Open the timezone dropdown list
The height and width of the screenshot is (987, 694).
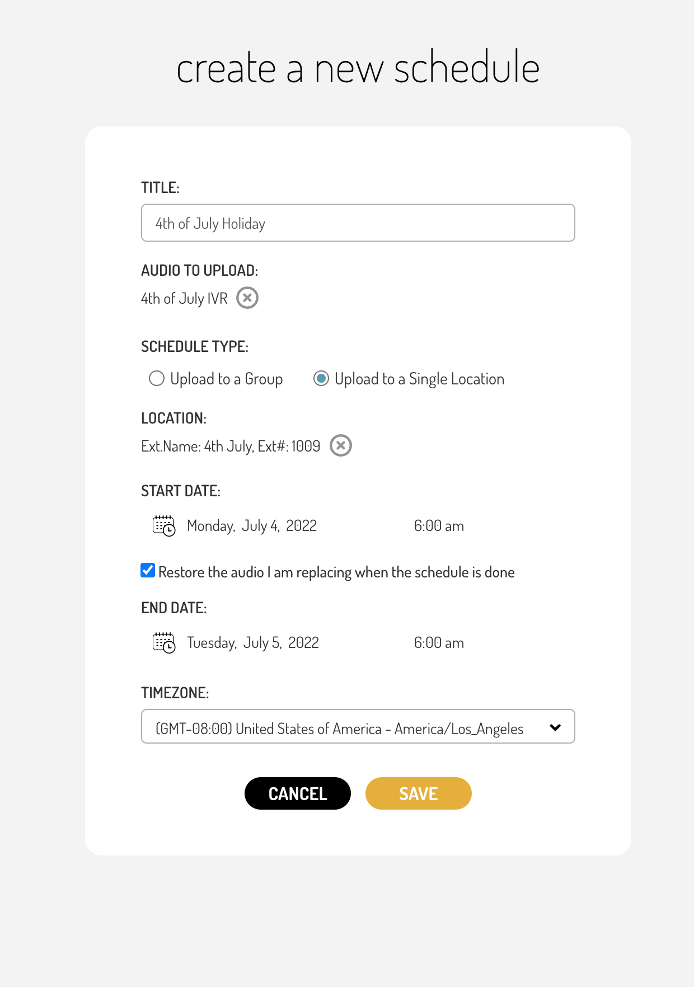(358, 726)
